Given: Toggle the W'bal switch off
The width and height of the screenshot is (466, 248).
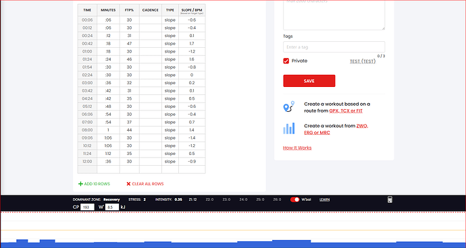Looking at the screenshot, I should pyautogui.click(x=295, y=199).
